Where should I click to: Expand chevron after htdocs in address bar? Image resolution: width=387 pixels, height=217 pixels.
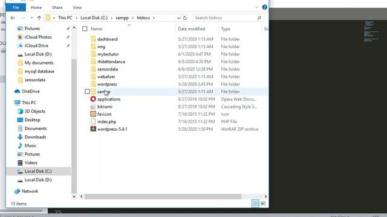tap(154, 17)
